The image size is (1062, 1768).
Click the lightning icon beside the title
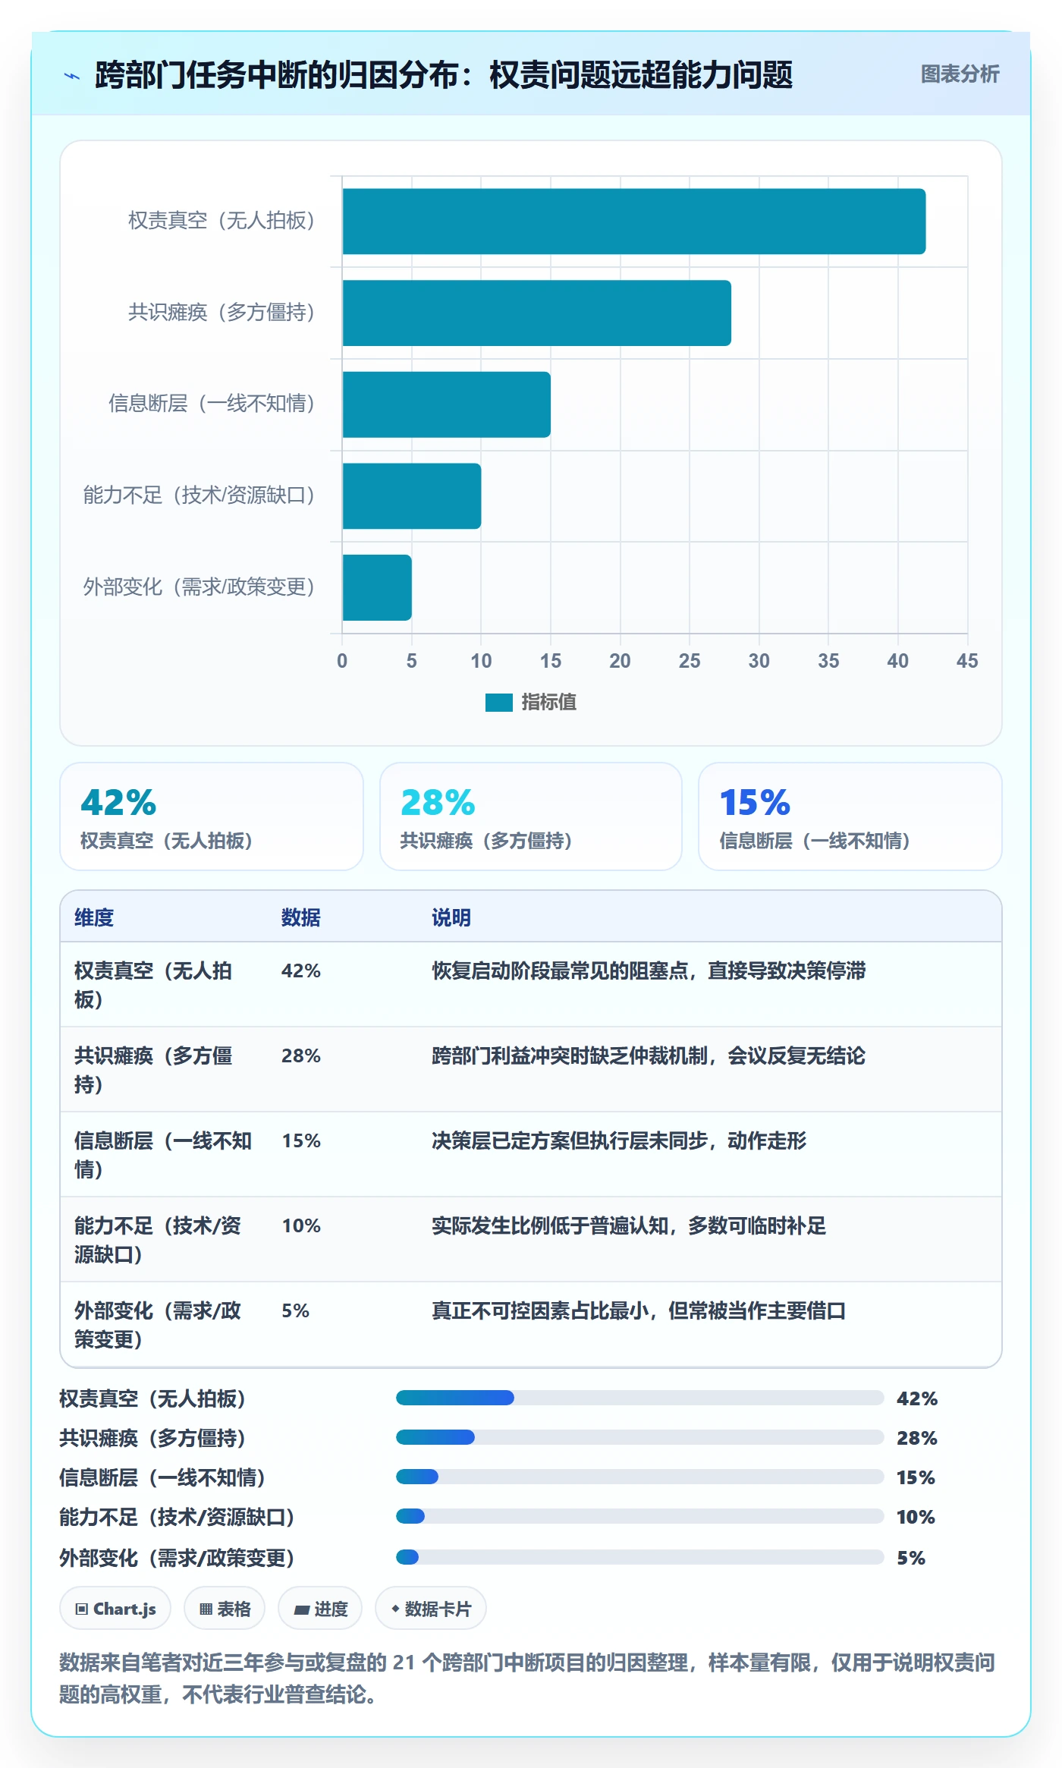point(72,75)
